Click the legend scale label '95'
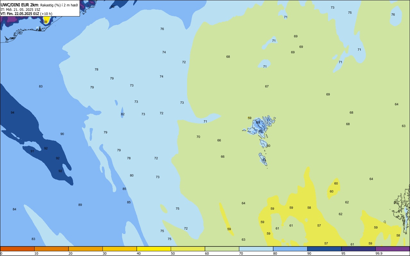The image size is (410, 256). (343, 253)
